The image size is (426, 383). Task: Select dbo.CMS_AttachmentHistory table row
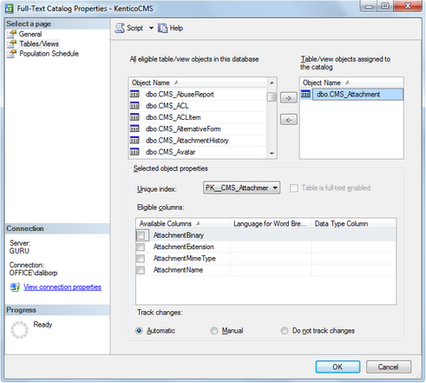point(198,141)
